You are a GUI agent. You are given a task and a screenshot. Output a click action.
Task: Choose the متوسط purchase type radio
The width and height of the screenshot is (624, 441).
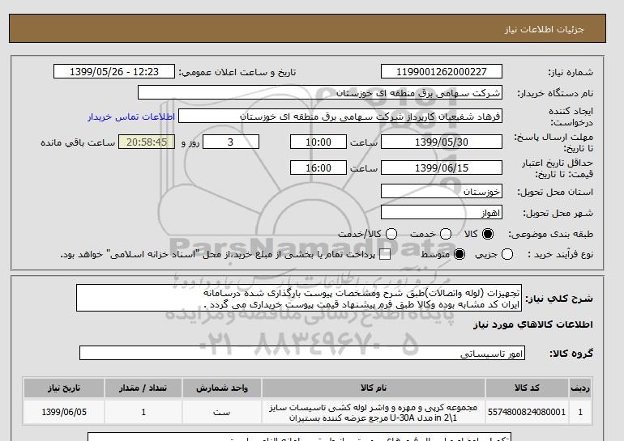[x=459, y=254]
